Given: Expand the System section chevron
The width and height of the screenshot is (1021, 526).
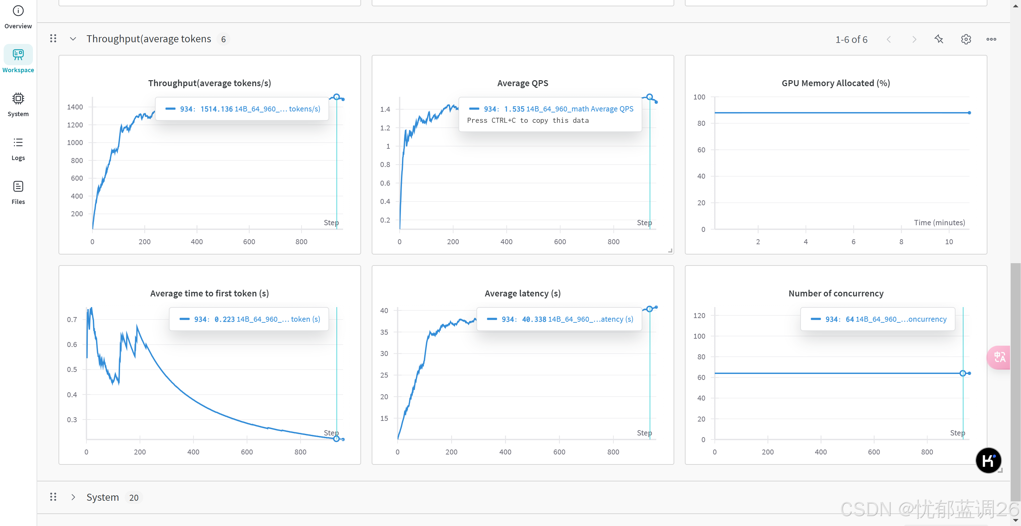Looking at the screenshot, I should pyautogui.click(x=73, y=497).
